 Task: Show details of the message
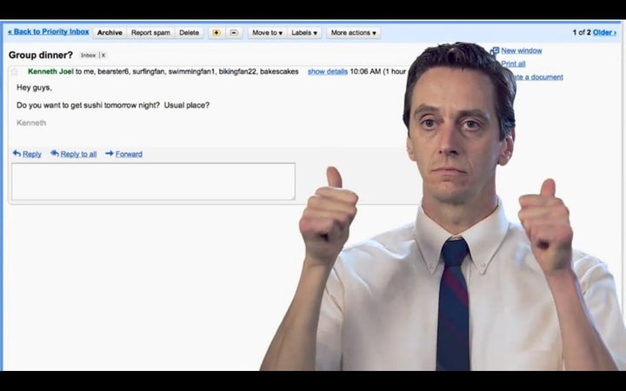pos(328,71)
